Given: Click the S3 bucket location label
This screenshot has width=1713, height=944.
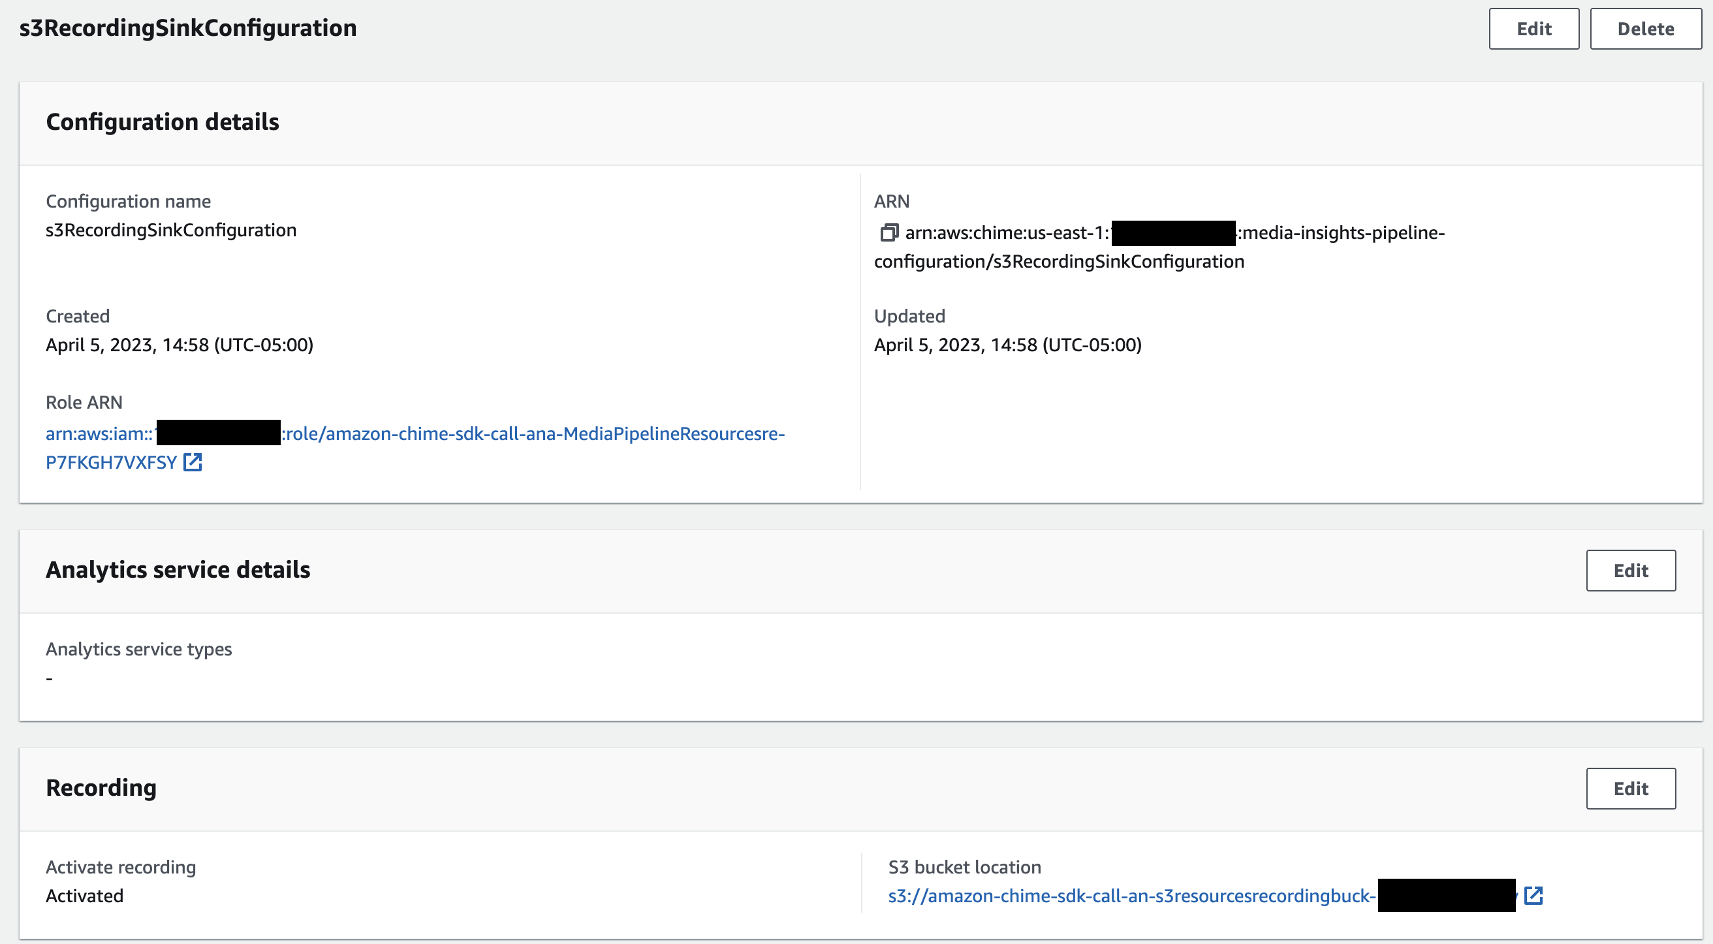Looking at the screenshot, I should [x=964, y=867].
